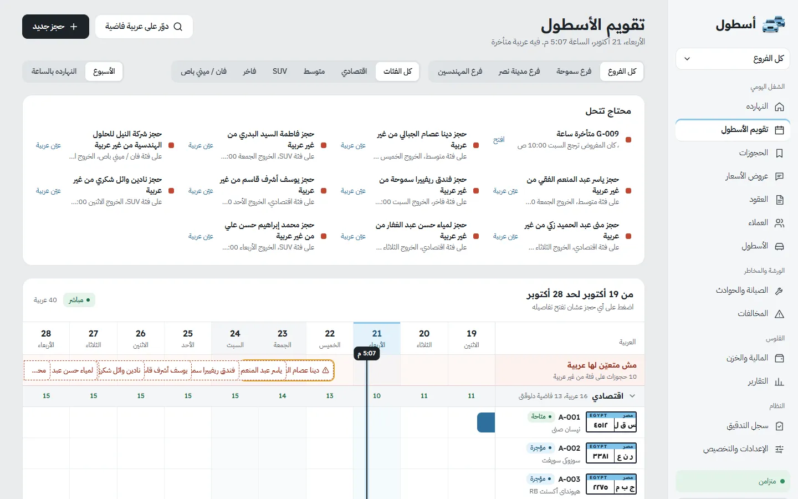Viewport: 798px width, 499px height.
Task: Collapse the اقتصادي category group
Action: point(632,396)
